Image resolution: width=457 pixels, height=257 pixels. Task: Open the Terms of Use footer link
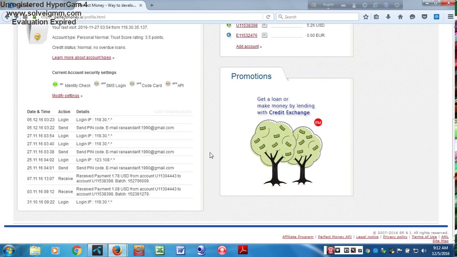pyautogui.click(x=424, y=237)
